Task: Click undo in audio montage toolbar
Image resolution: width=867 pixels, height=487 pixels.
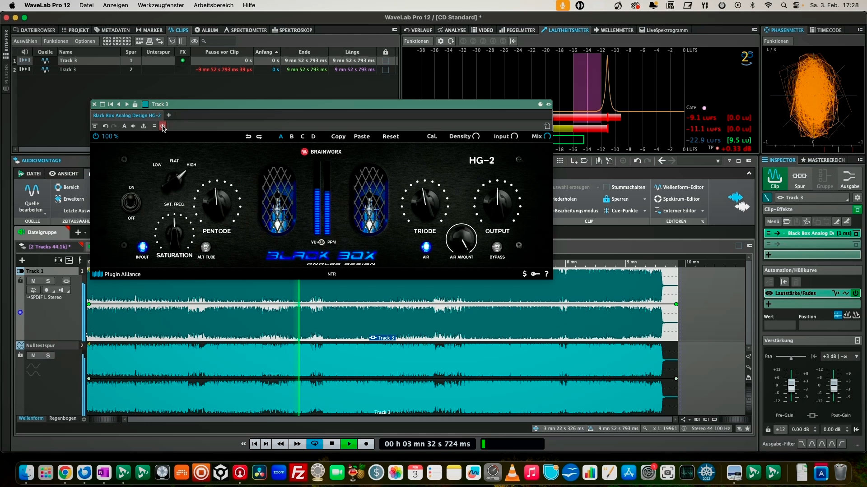Action: tap(637, 161)
